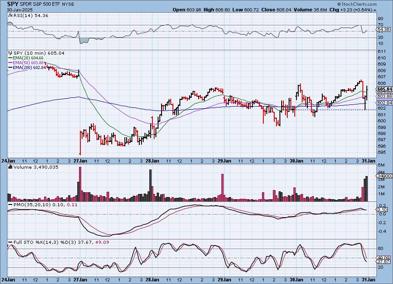This screenshot has width=393, height=284.
Task: Open the ©StockCharts.com link
Action: coord(357,4)
